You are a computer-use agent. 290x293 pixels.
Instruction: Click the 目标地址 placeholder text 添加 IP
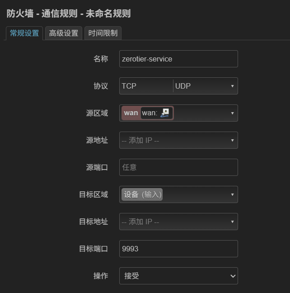[140, 222]
